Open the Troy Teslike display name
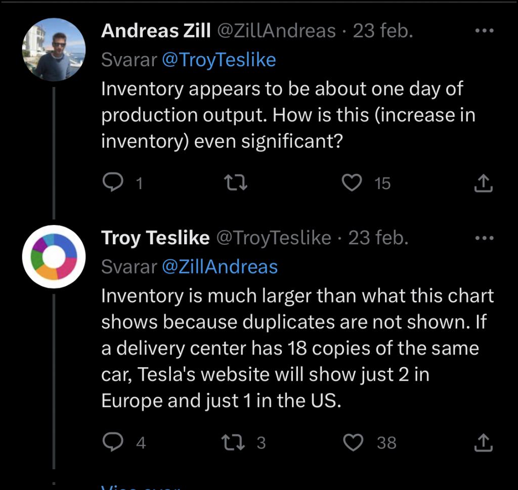The image size is (518, 490). click(x=155, y=238)
